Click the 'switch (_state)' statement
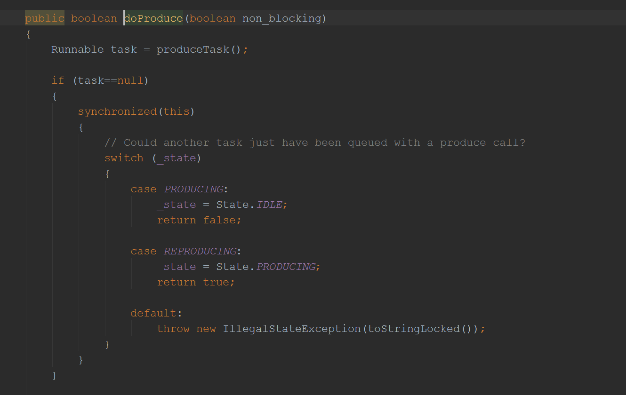The width and height of the screenshot is (626, 395). [x=153, y=158]
